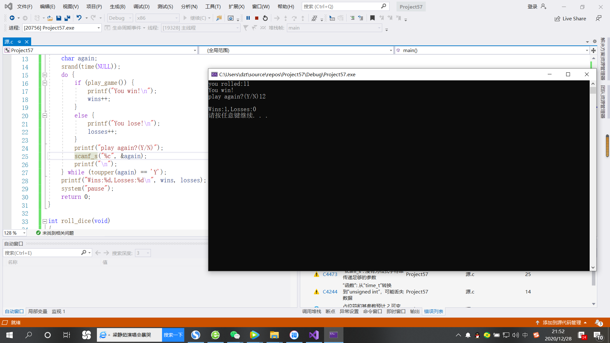610x343 pixels.
Task: Click the 添加到源代码管理 status bar button
Action: 561,322
